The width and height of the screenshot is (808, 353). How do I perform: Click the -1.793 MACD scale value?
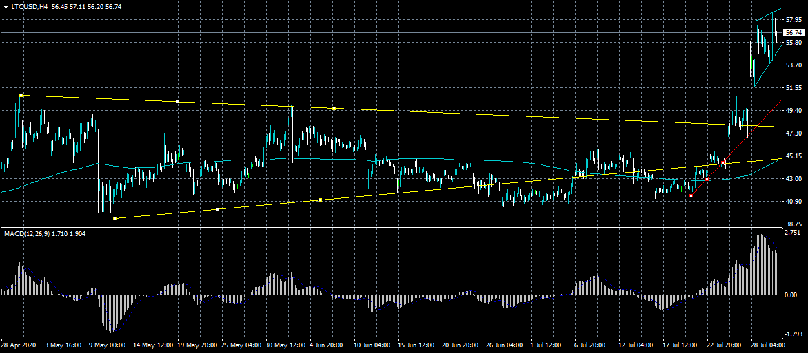[794, 334]
